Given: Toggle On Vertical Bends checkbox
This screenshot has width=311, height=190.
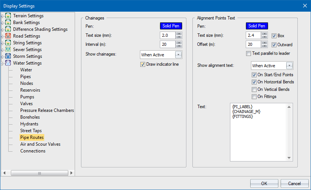Looking at the screenshot, I should click(x=254, y=89).
